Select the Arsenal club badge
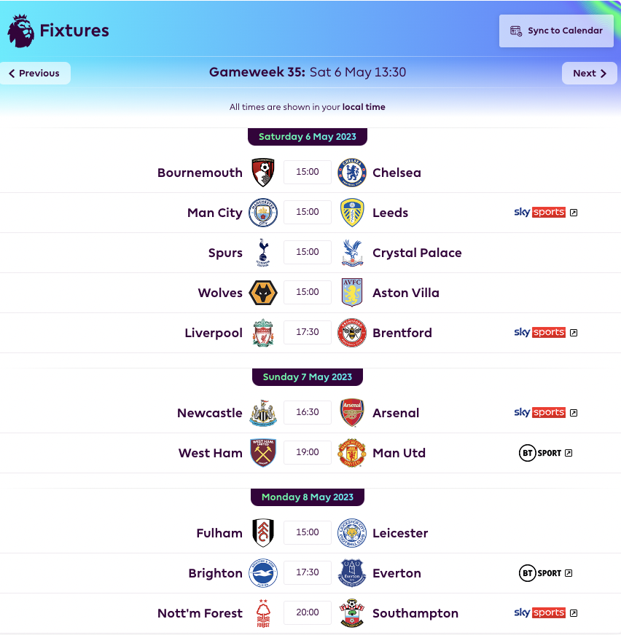Viewport: 621px width, 635px height. (352, 412)
